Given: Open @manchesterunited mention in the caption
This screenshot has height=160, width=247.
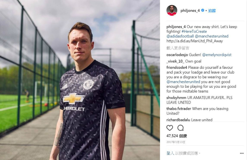Looking at the screenshot, I should pos(212,36).
